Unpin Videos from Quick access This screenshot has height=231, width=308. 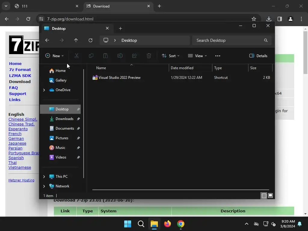[x=79, y=157]
